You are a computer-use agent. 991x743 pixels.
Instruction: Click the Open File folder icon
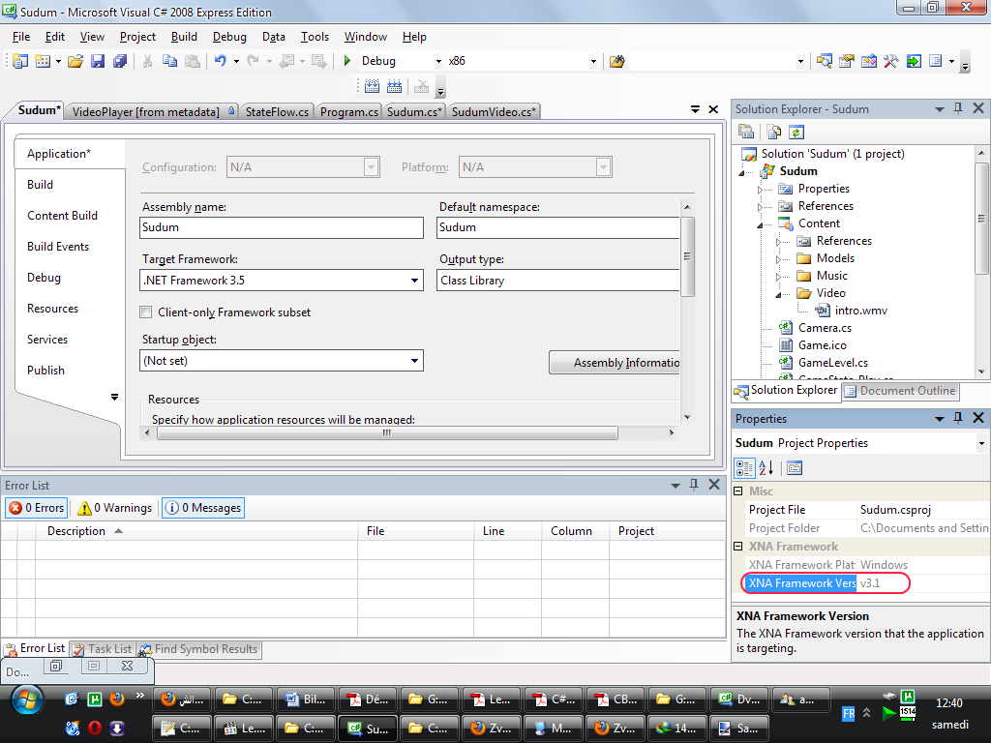click(75, 61)
